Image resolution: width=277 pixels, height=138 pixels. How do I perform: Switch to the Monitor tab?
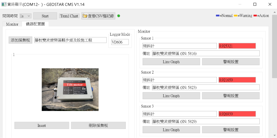[x=12, y=24]
